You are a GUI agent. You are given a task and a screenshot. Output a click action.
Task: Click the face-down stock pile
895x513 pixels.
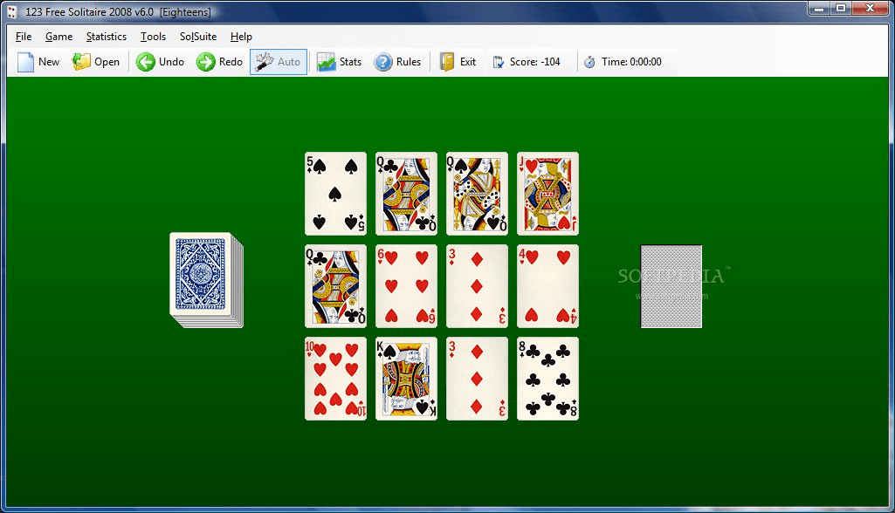pyautogui.click(x=203, y=276)
